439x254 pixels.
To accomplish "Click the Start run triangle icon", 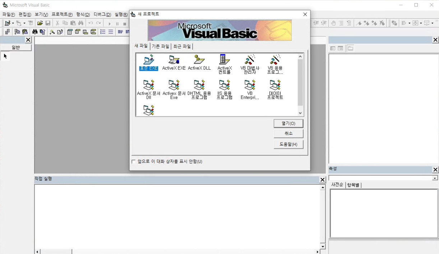I will [110, 24].
